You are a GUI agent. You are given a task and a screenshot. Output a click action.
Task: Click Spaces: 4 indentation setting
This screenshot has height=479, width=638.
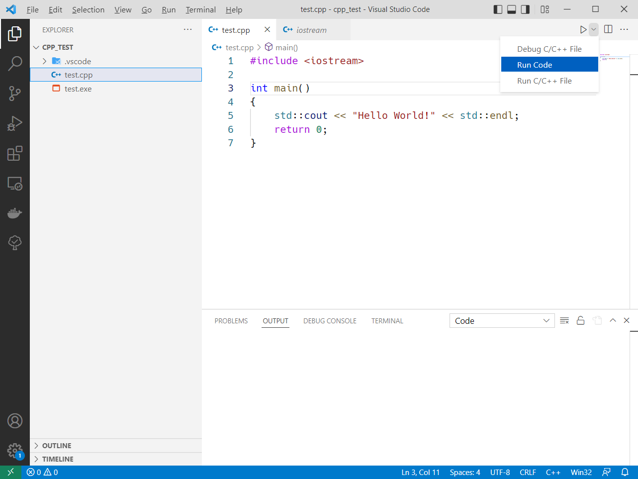pyautogui.click(x=465, y=473)
